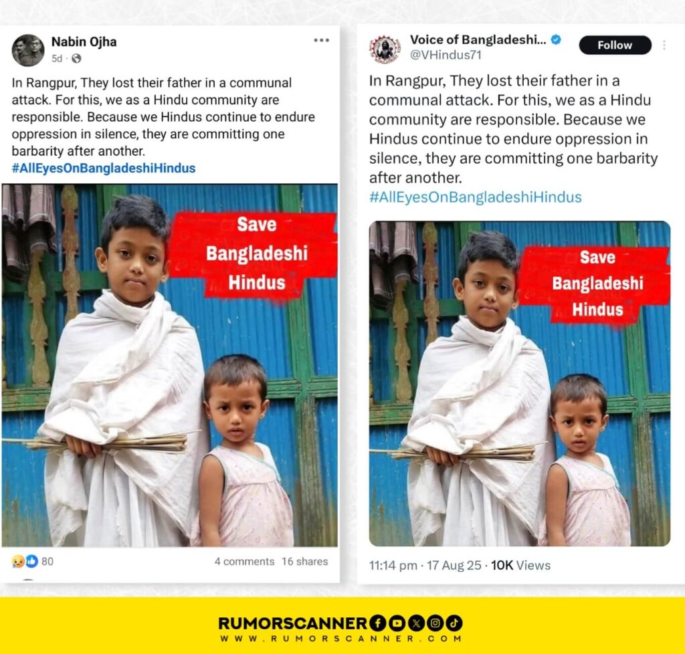Click the Nabin Ojha name link
Viewport: 685px width, 654px height.
pos(84,42)
